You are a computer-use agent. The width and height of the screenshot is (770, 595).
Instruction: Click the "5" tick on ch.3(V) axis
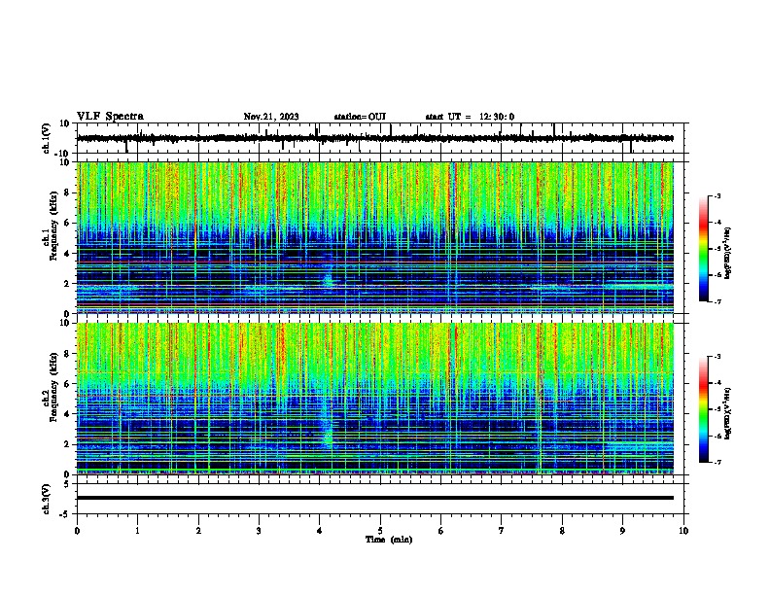point(68,484)
